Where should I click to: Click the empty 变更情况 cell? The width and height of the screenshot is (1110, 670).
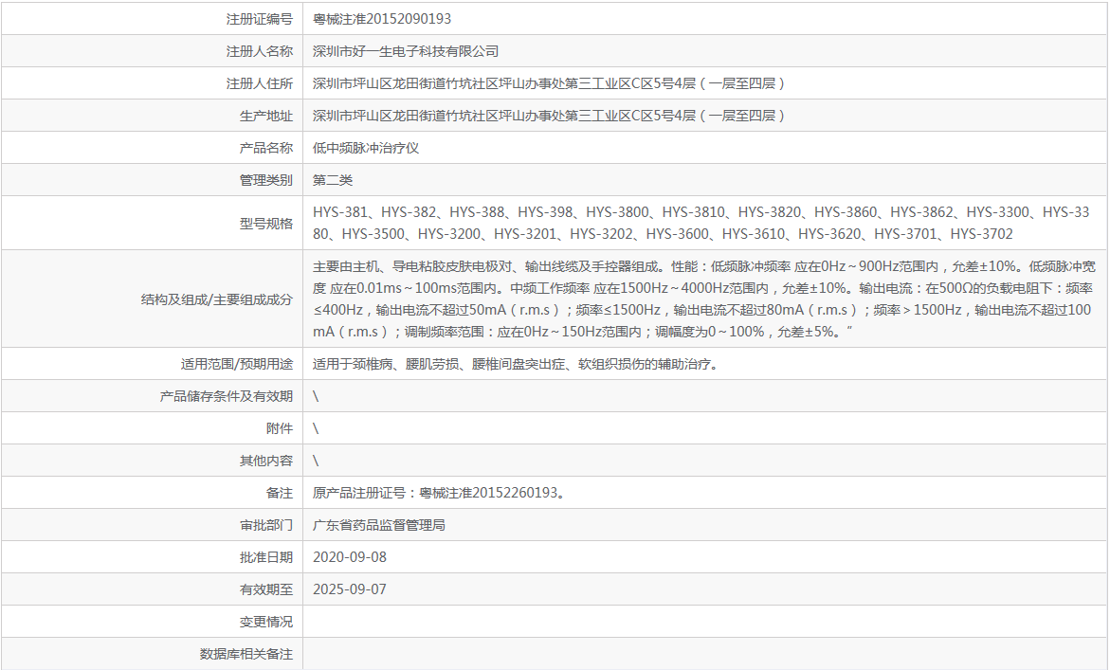point(664,622)
